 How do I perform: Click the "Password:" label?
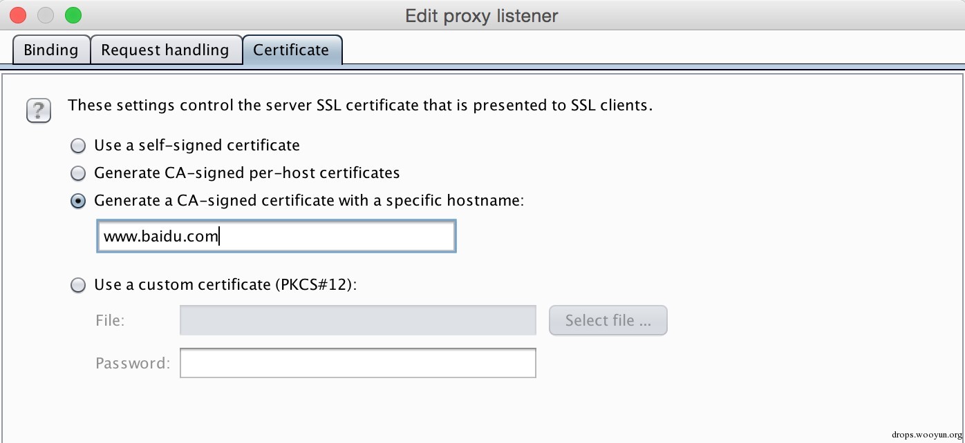(133, 363)
